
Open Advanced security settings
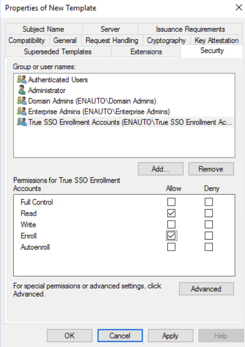click(x=206, y=289)
